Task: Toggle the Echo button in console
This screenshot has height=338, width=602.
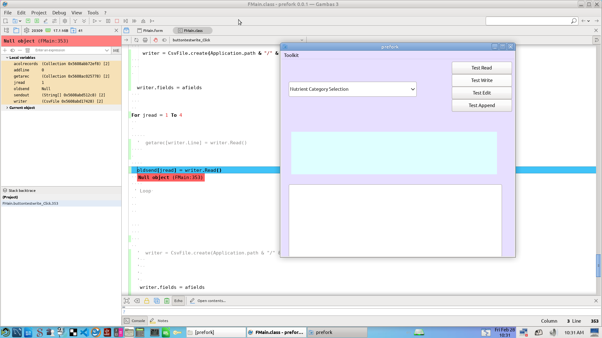Action: click(178, 301)
